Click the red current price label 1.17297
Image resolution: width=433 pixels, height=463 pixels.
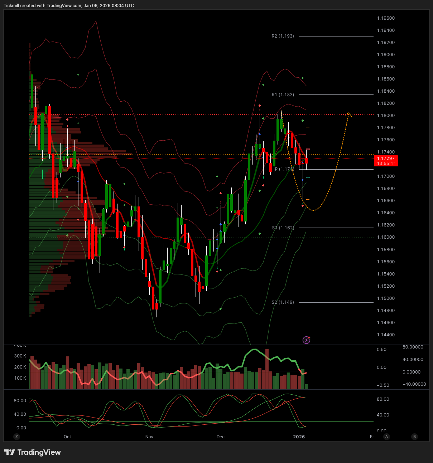[385, 161]
